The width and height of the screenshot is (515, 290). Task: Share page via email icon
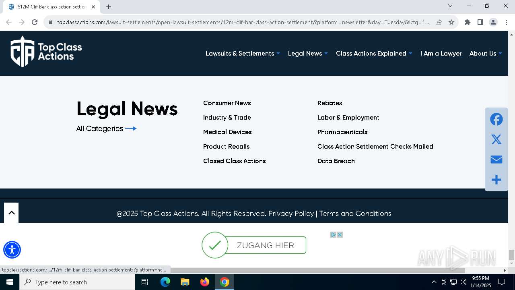coord(496,159)
